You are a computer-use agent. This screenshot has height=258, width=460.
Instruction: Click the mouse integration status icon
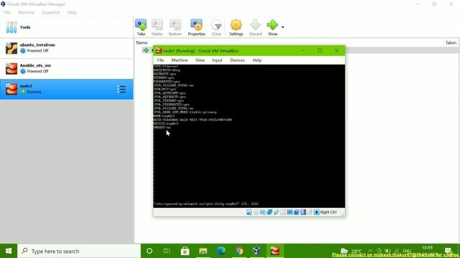(x=310, y=212)
